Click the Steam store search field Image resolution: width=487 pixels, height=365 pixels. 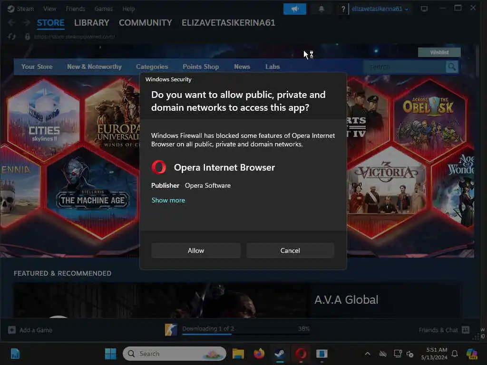pyautogui.click(x=404, y=67)
